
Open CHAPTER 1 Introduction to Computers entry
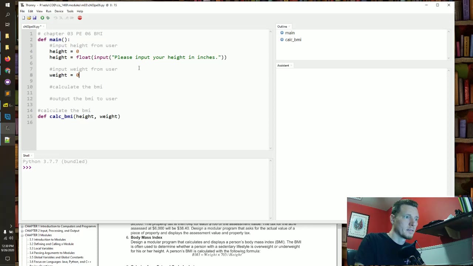point(60,226)
